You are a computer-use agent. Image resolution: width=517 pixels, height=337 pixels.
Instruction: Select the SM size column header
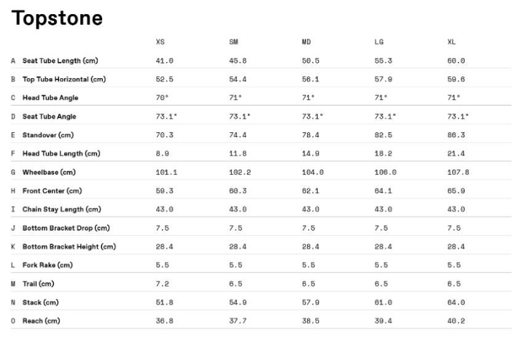[x=233, y=42]
